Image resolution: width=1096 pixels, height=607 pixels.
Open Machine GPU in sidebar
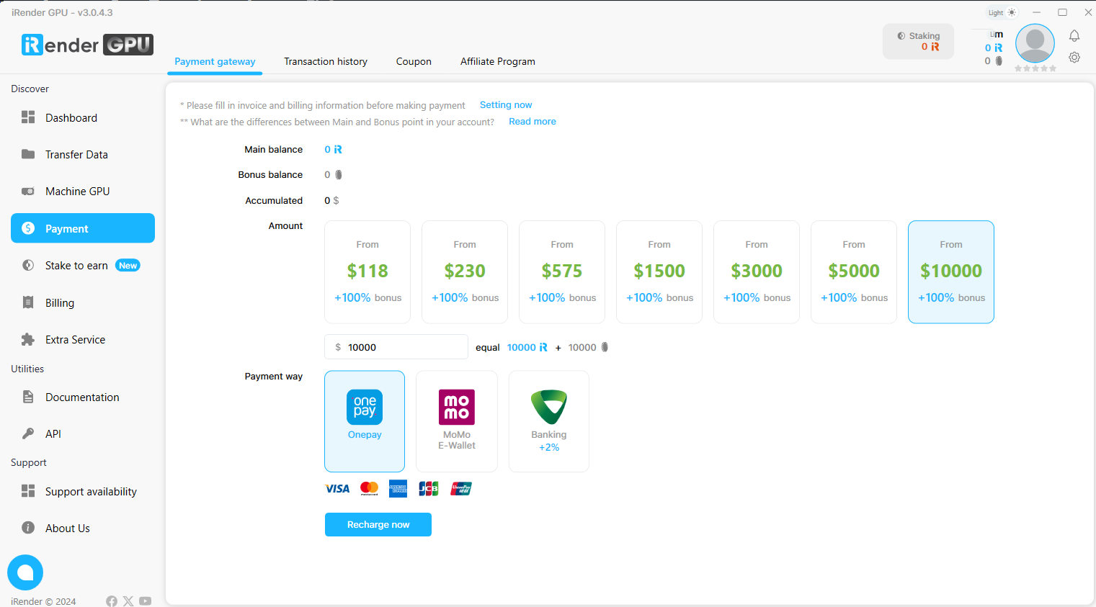(x=77, y=192)
